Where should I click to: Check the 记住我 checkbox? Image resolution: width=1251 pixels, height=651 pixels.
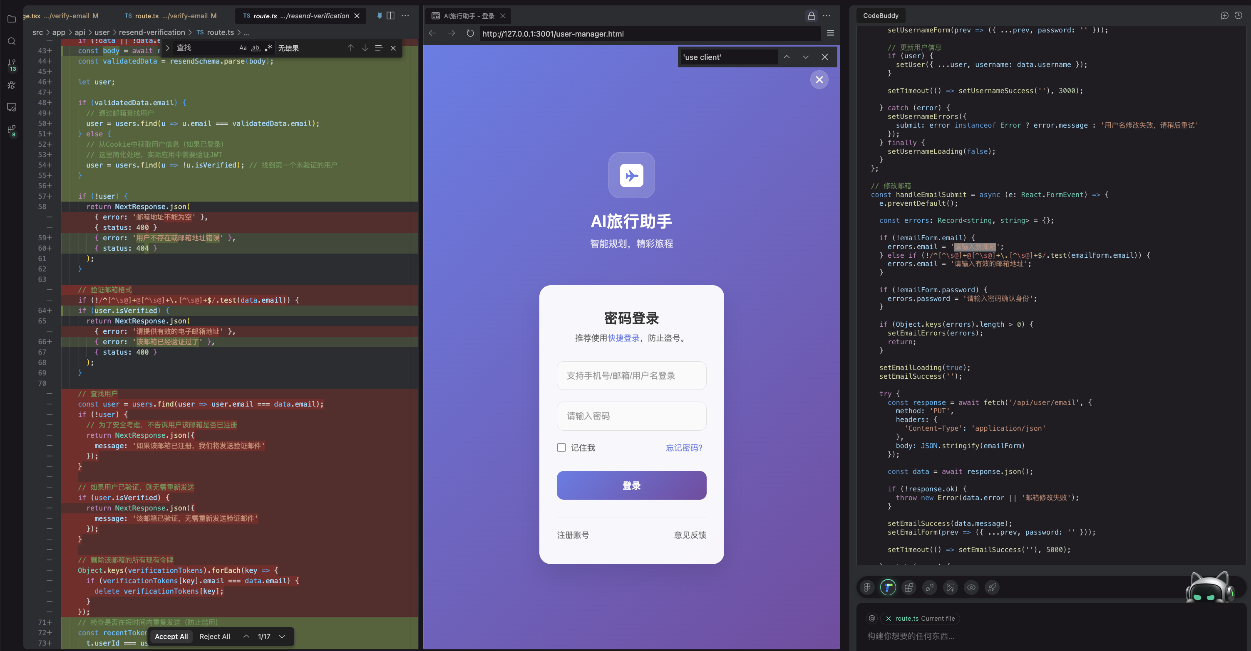(561, 447)
